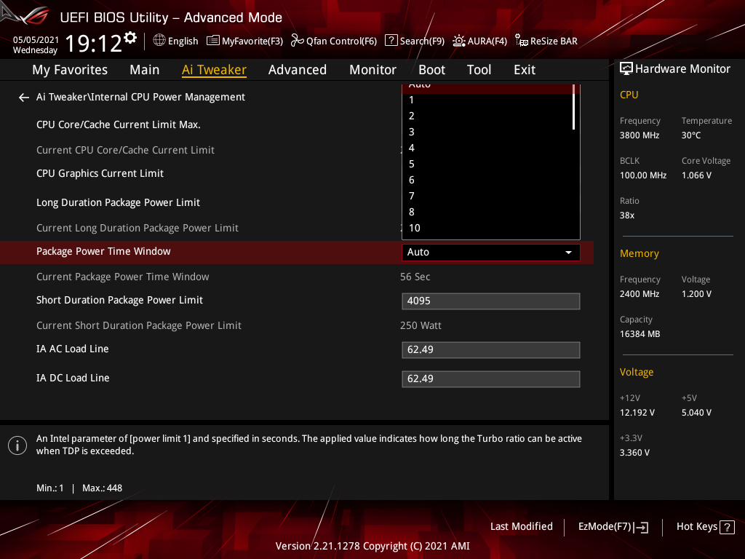Click the Voltage heading in Hardware Monitor

point(636,373)
